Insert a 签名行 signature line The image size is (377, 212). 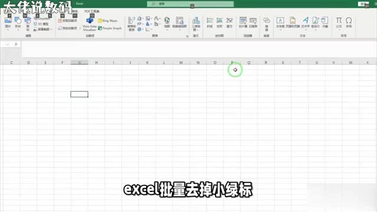pos(316,24)
